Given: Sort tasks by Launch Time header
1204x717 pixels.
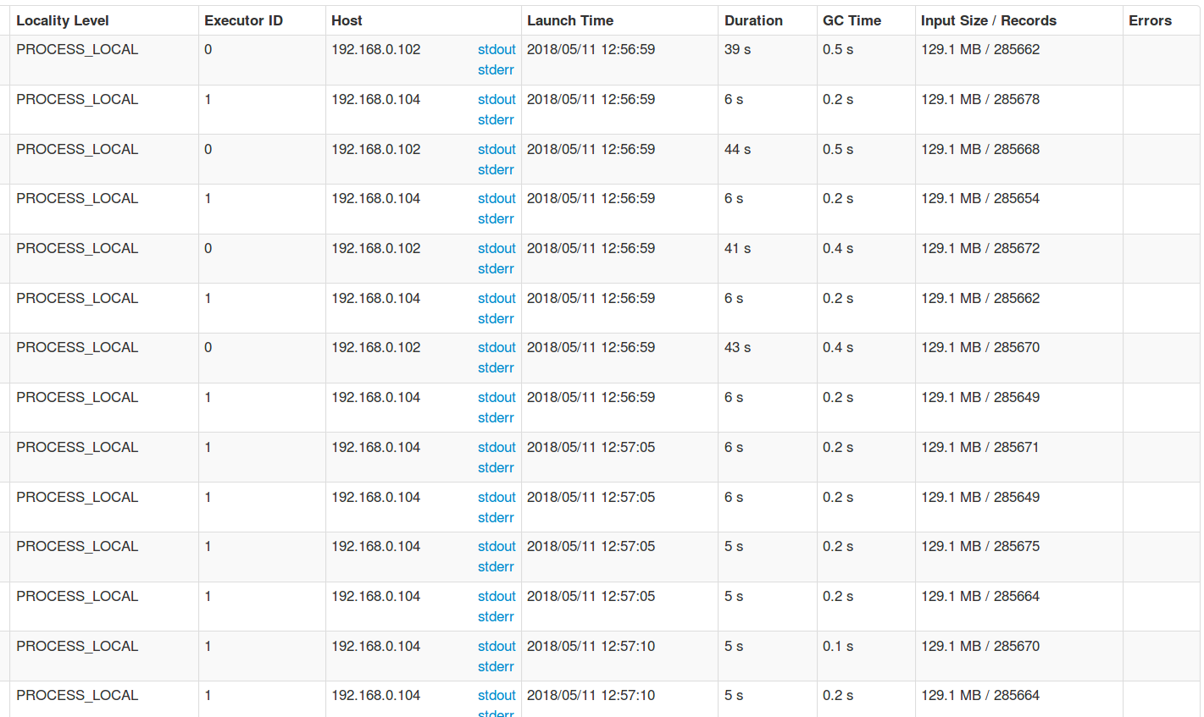Looking at the screenshot, I should (x=569, y=20).
